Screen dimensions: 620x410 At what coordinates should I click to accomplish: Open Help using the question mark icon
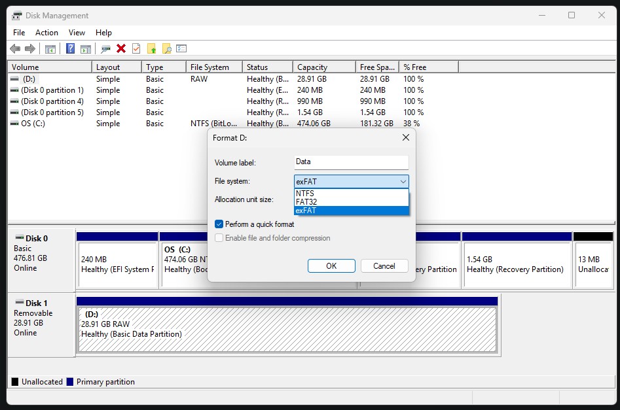70,48
